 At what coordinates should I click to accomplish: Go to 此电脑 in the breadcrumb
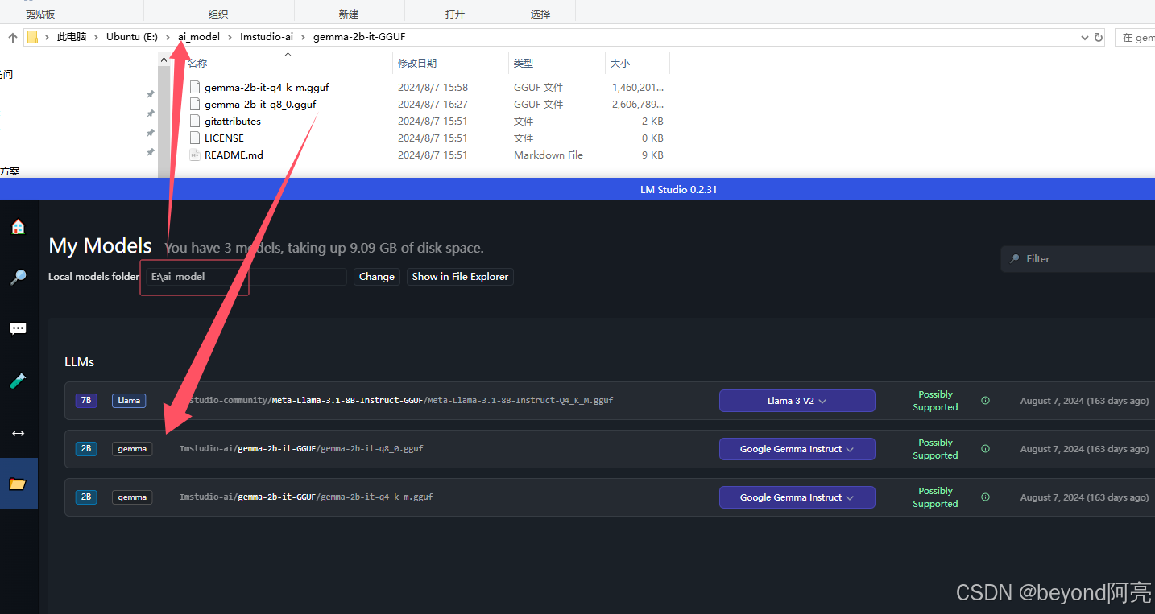72,37
